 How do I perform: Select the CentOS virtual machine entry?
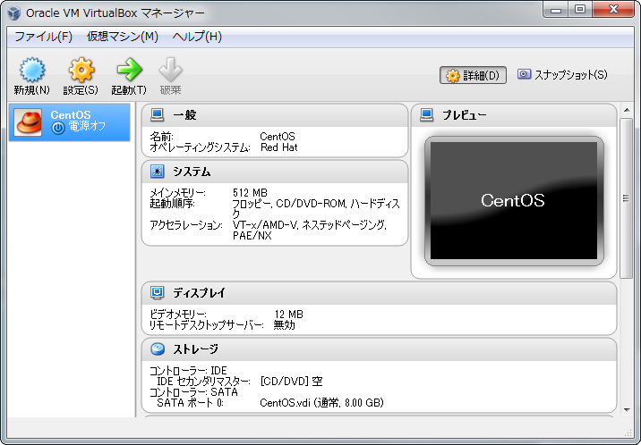click(x=70, y=122)
